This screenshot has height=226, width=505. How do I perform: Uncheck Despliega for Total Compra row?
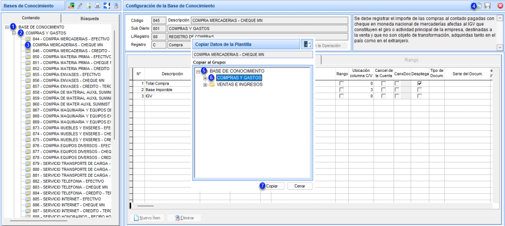click(x=420, y=83)
